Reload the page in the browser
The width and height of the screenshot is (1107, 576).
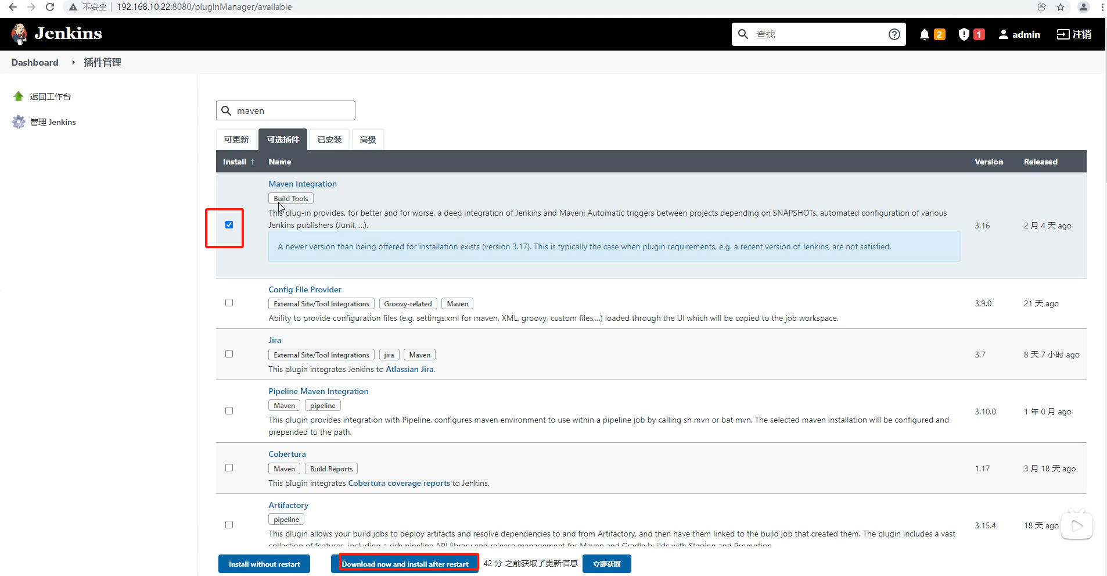coord(50,7)
